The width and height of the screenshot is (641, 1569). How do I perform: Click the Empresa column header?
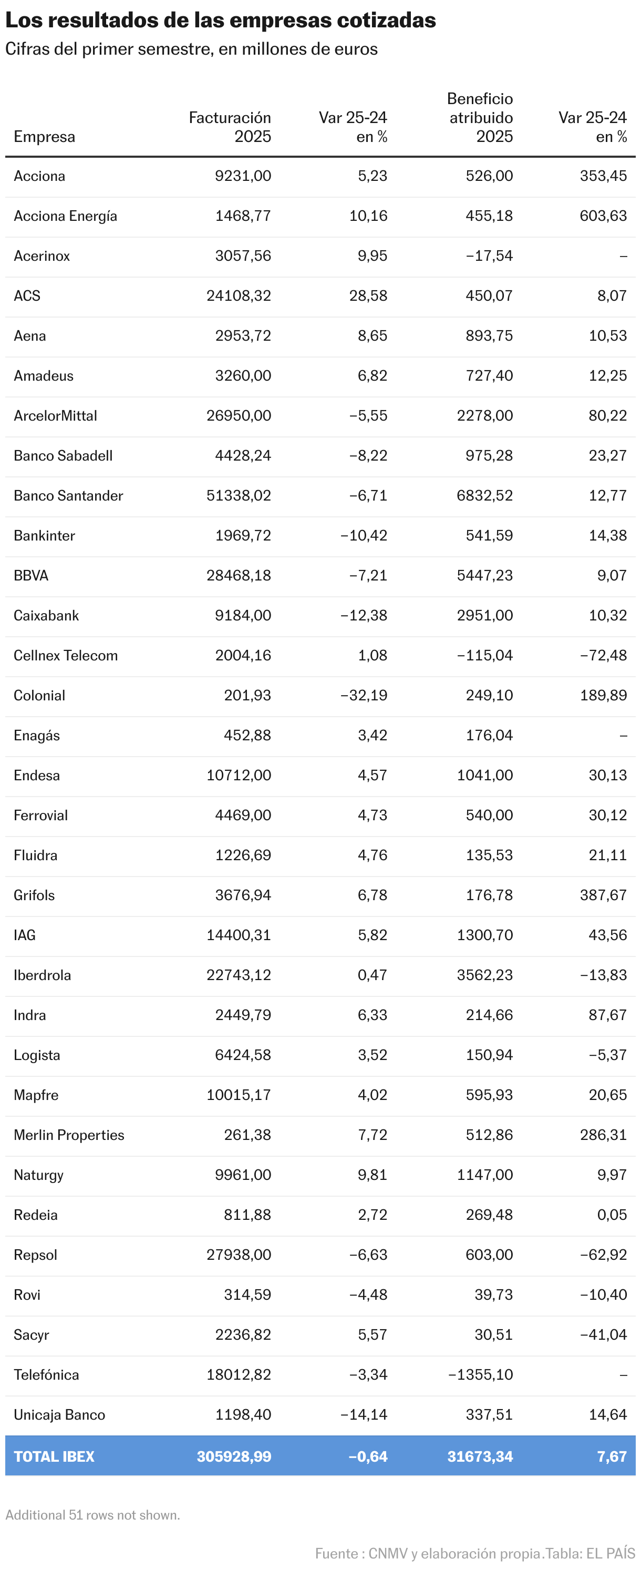point(45,136)
